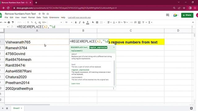
Task: Open the Help menu
Action: pos(63,18)
